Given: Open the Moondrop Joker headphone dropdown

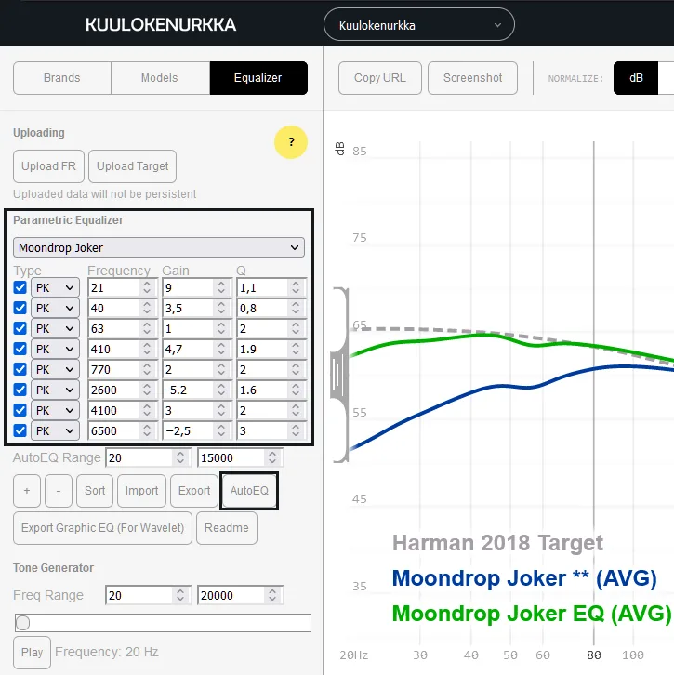Looking at the screenshot, I should click(x=159, y=247).
